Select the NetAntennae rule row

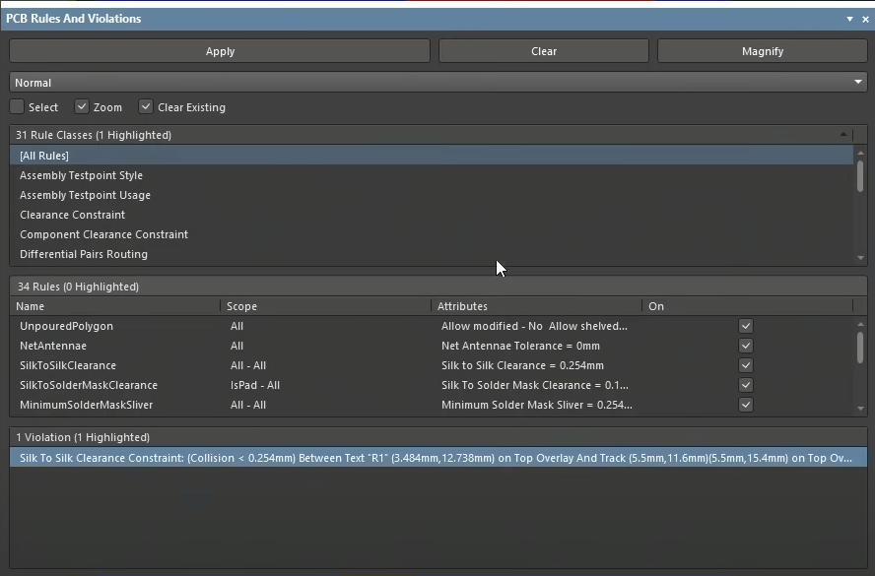pos(53,346)
